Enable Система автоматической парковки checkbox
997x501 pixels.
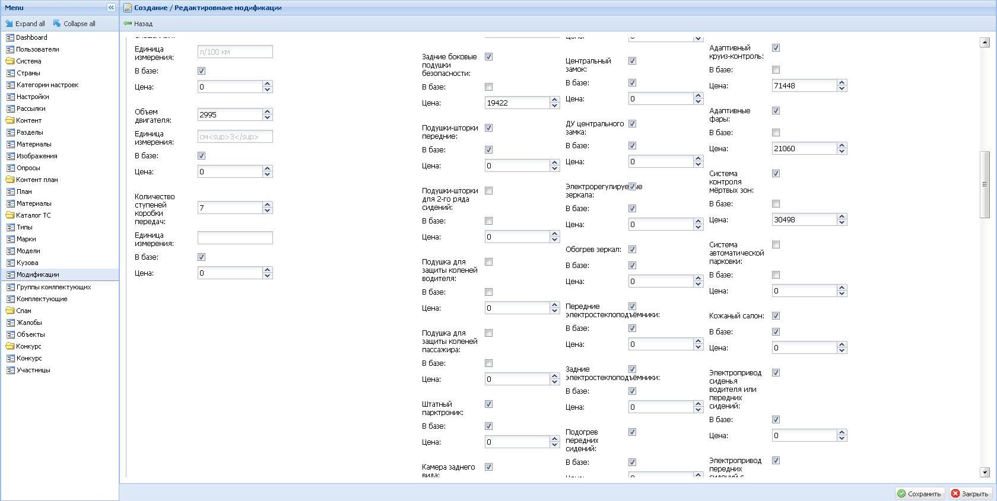776,245
